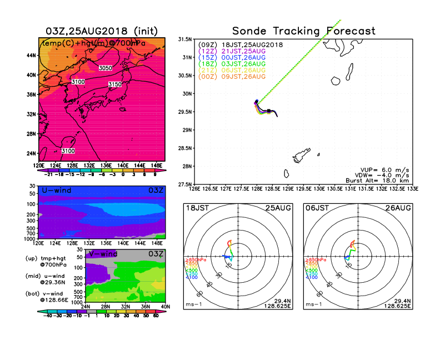Click the 'U-wind' panel label

point(57,191)
